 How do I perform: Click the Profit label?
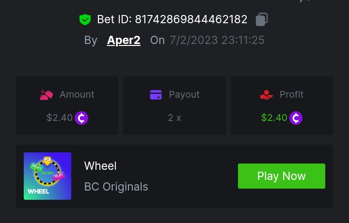point(292,95)
